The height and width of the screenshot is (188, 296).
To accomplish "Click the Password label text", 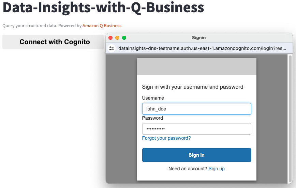I will tap(152, 118).
